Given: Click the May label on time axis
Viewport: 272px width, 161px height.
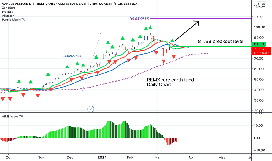Looking at the screenshot, I should click(x=222, y=157).
